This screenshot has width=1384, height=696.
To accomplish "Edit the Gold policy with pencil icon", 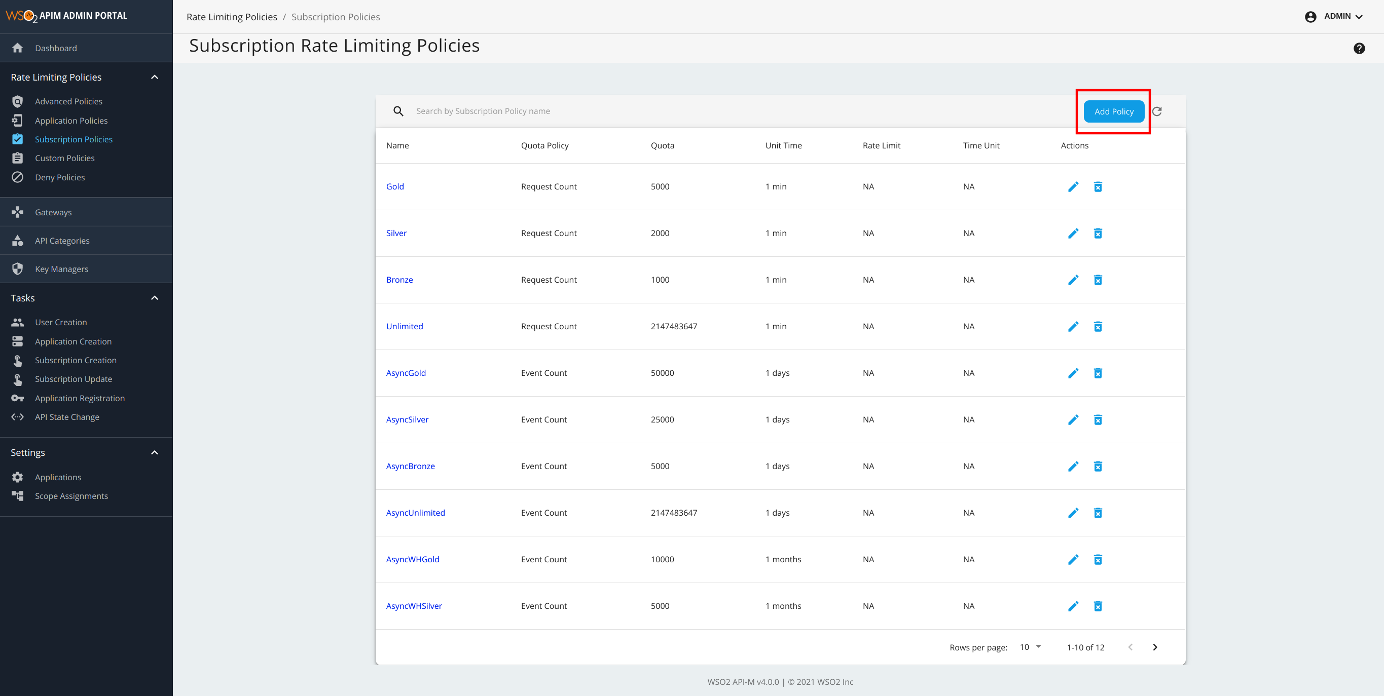I will pyautogui.click(x=1073, y=186).
